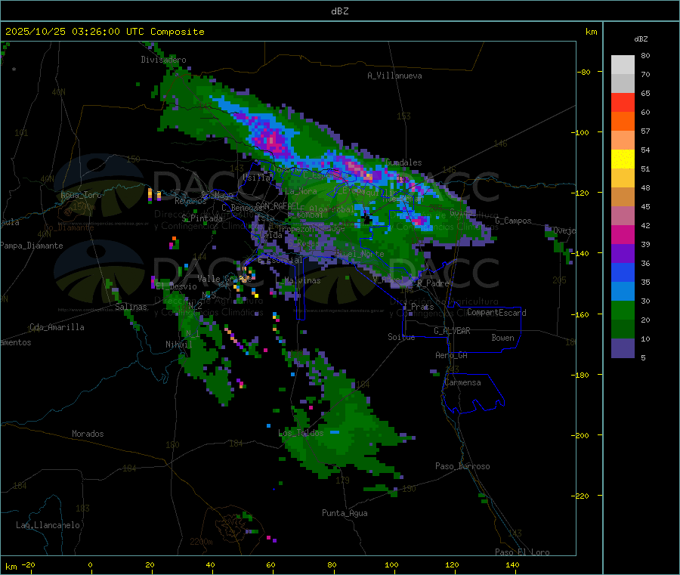Select the R_Padre label
The width and height of the screenshot is (680, 575).
click(433, 283)
